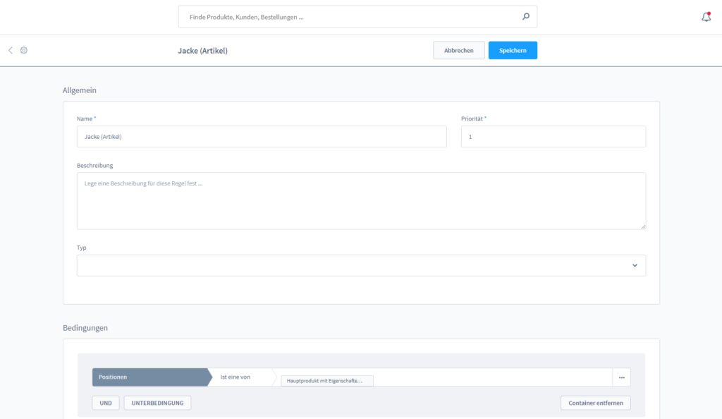The image size is (722, 419).
Task: Add an UNTERBEDINGUNG sub-condition
Action: click(x=157, y=403)
